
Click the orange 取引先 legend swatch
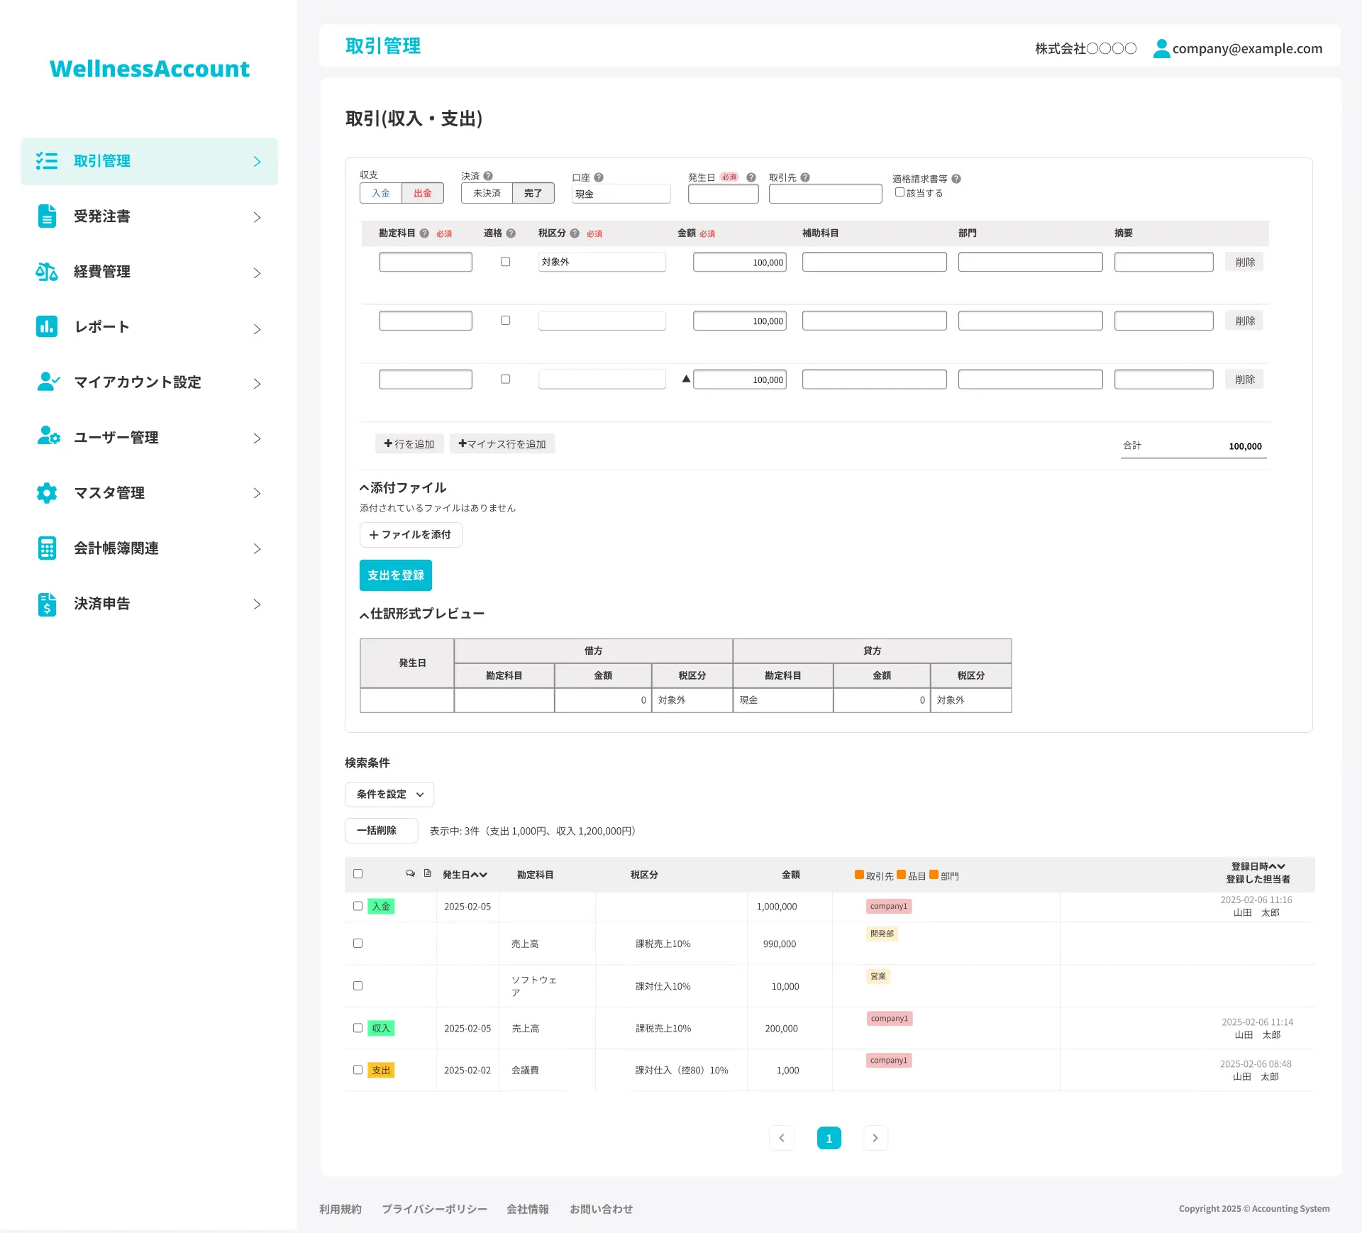pos(859,875)
